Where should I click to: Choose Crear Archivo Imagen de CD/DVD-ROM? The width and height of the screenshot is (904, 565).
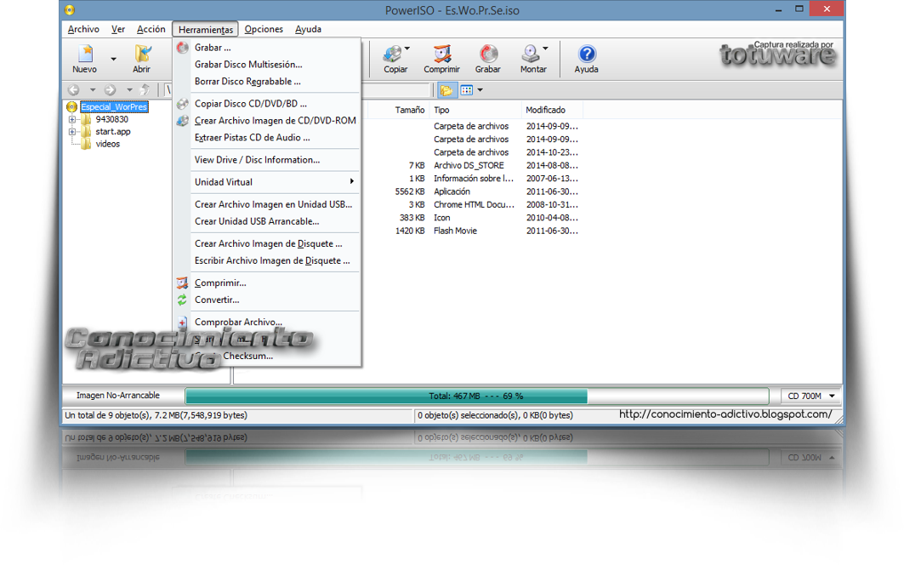coord(268,121)
